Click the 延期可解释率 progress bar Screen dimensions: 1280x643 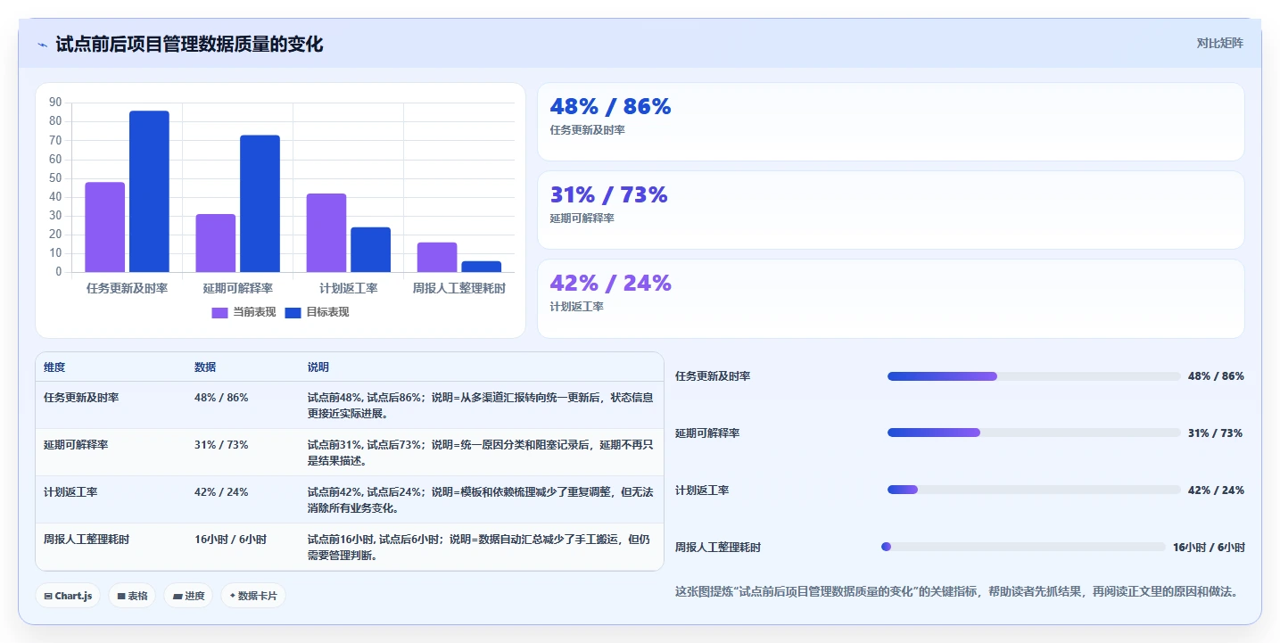pos(1034,433)
